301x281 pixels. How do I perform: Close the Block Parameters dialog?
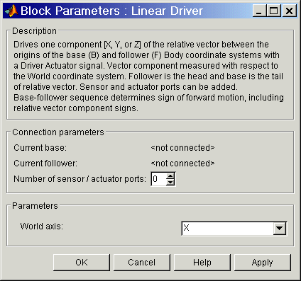[289, 11]
